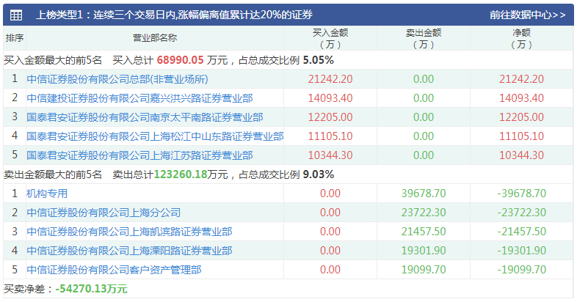
Task: Select net value -19099.70 cell
Action: tap(521, 270)
